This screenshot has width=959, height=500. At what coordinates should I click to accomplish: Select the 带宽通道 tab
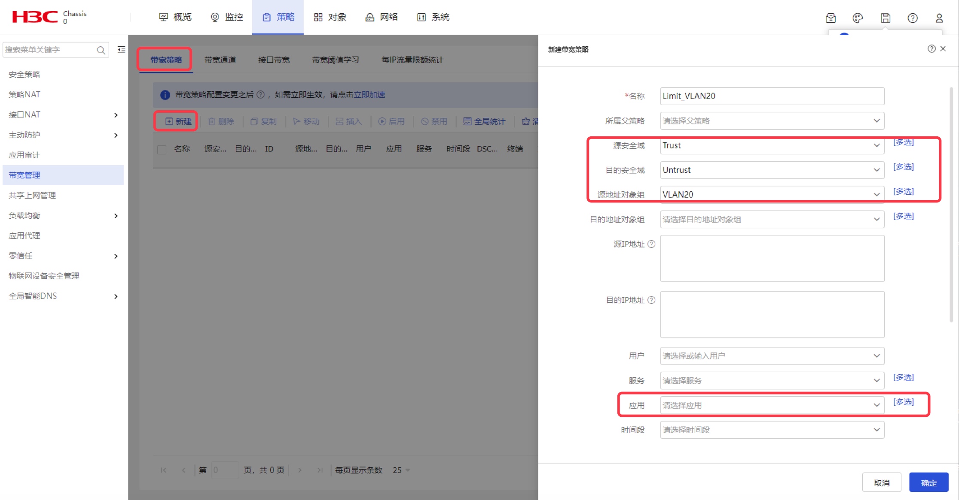[x=220, y=60]
